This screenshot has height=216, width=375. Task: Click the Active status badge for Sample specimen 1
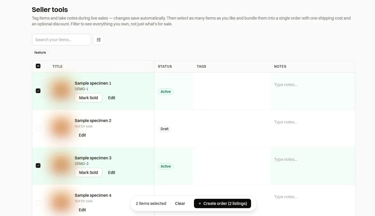(166, 92)
